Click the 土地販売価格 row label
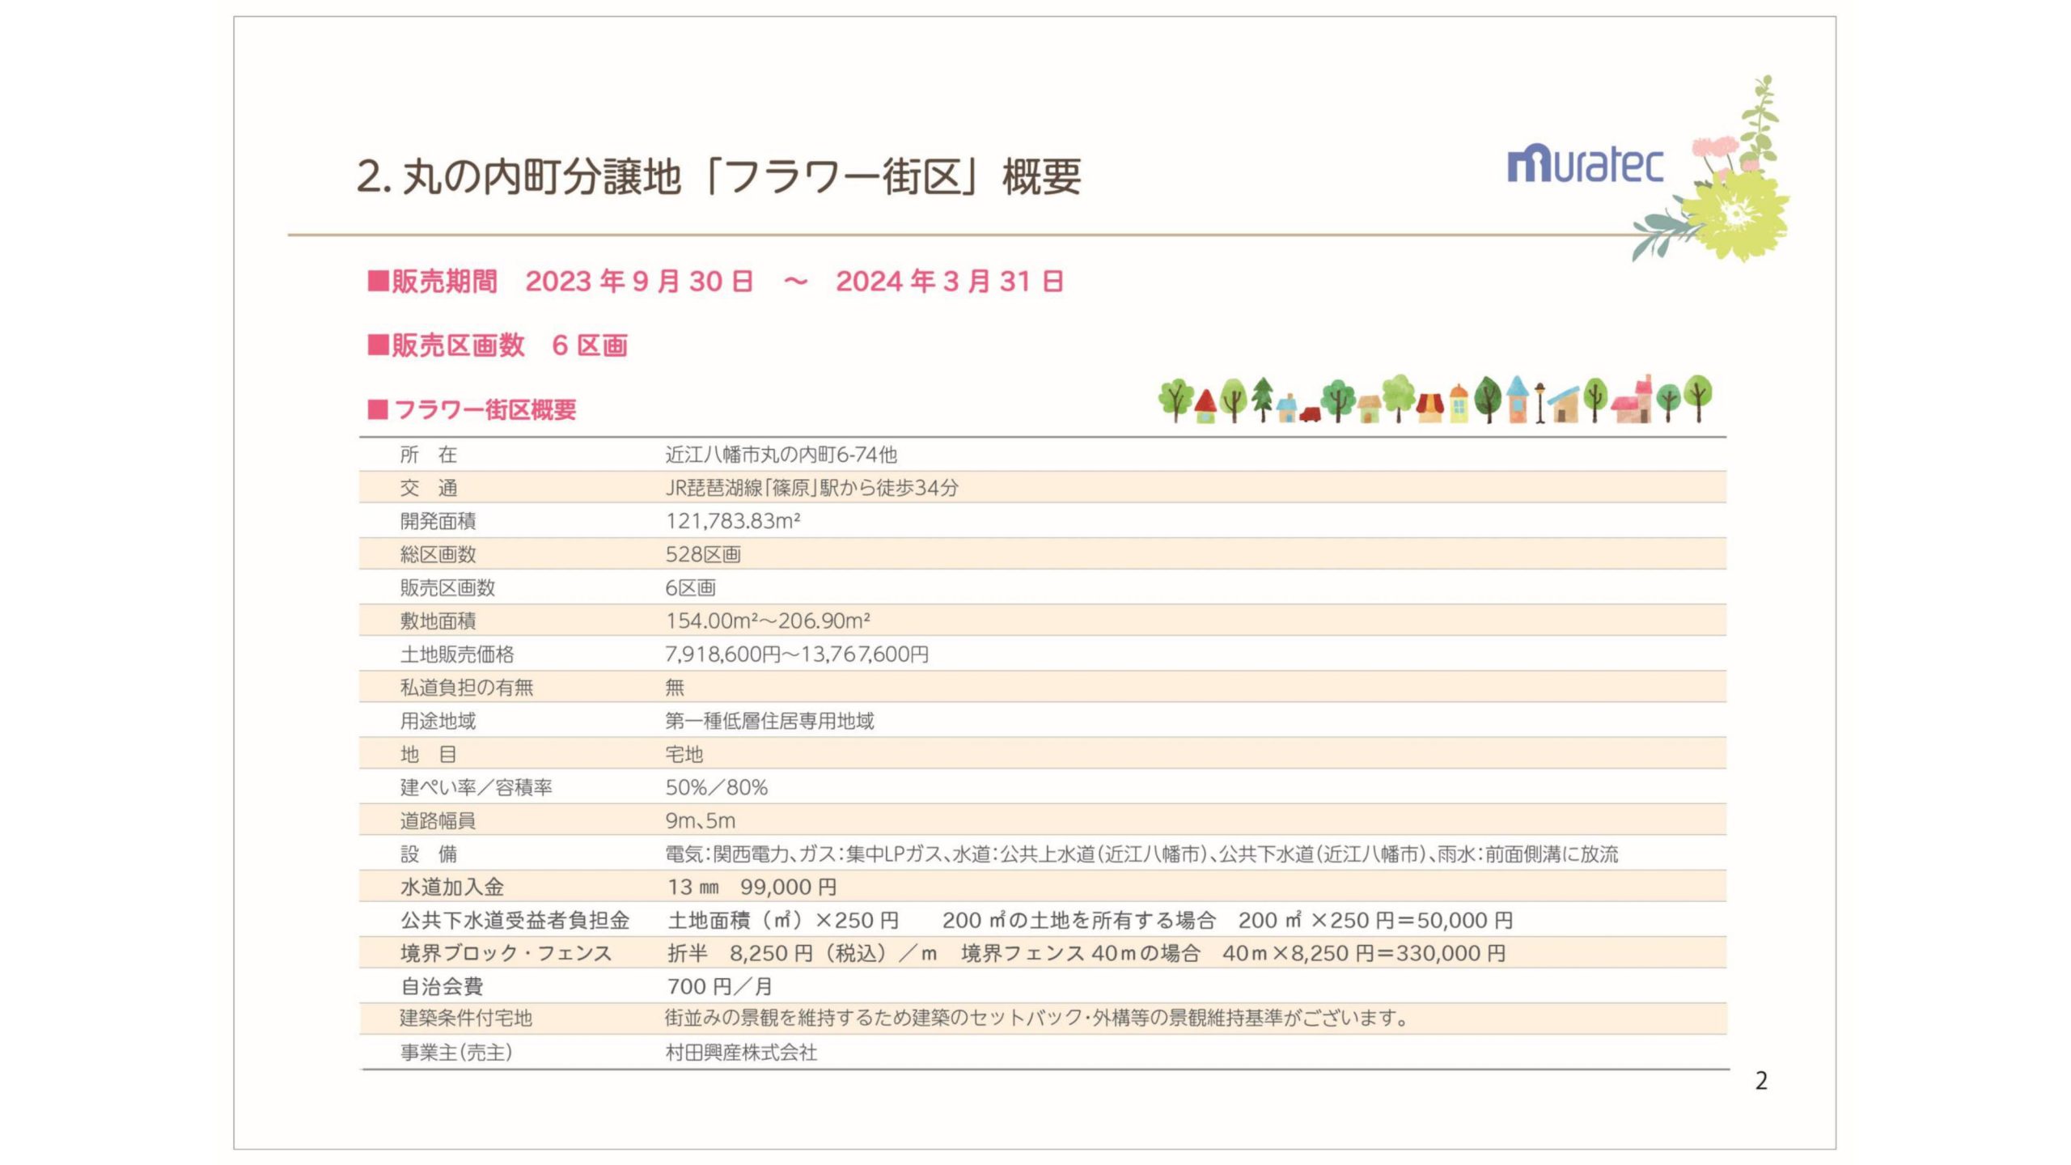Screen dimensions: 2071x1165 457,654
